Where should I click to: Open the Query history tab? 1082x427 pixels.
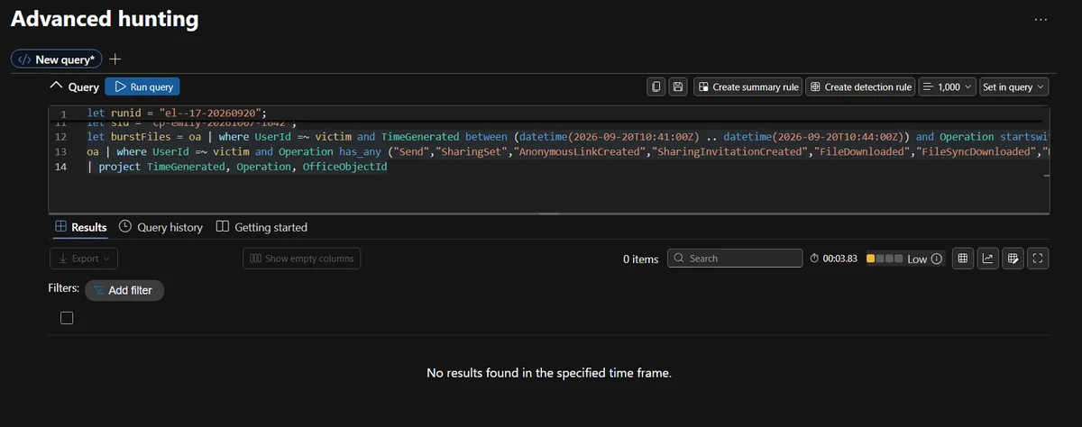coord(161,227)
